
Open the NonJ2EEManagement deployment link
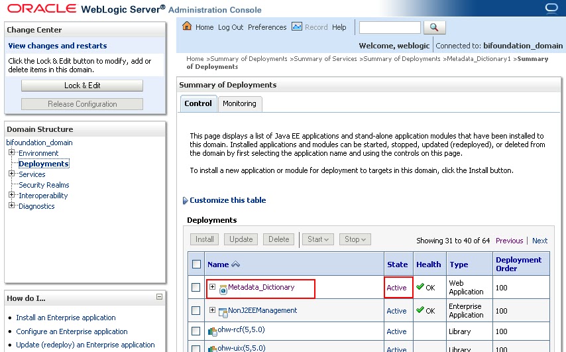pos(262,310)
